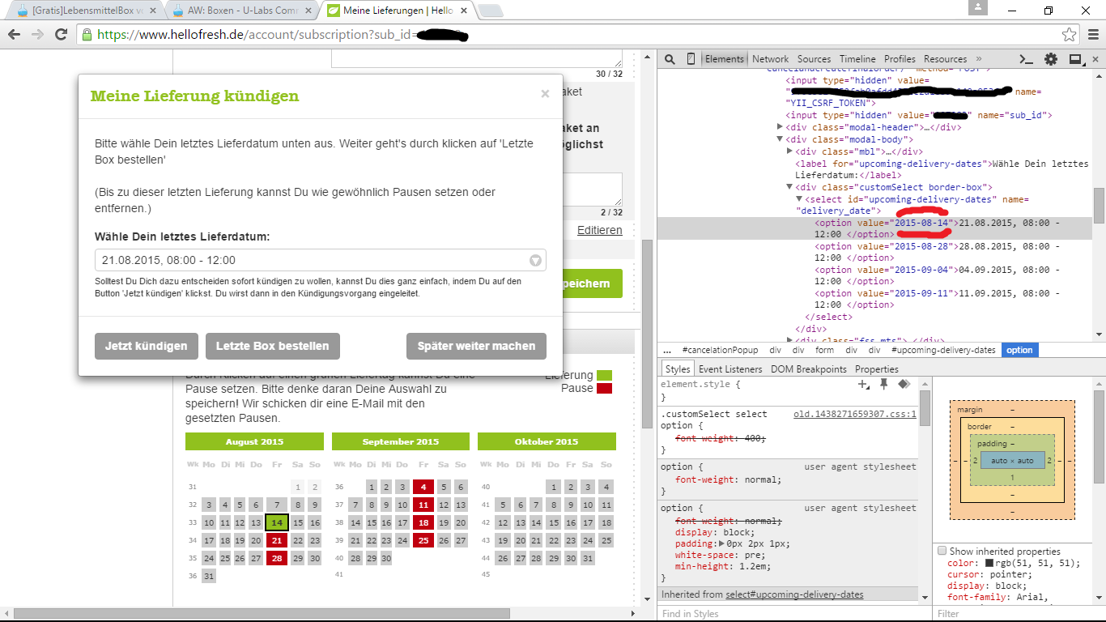Select the Properties sidebar tab

[x=876, y=369]
